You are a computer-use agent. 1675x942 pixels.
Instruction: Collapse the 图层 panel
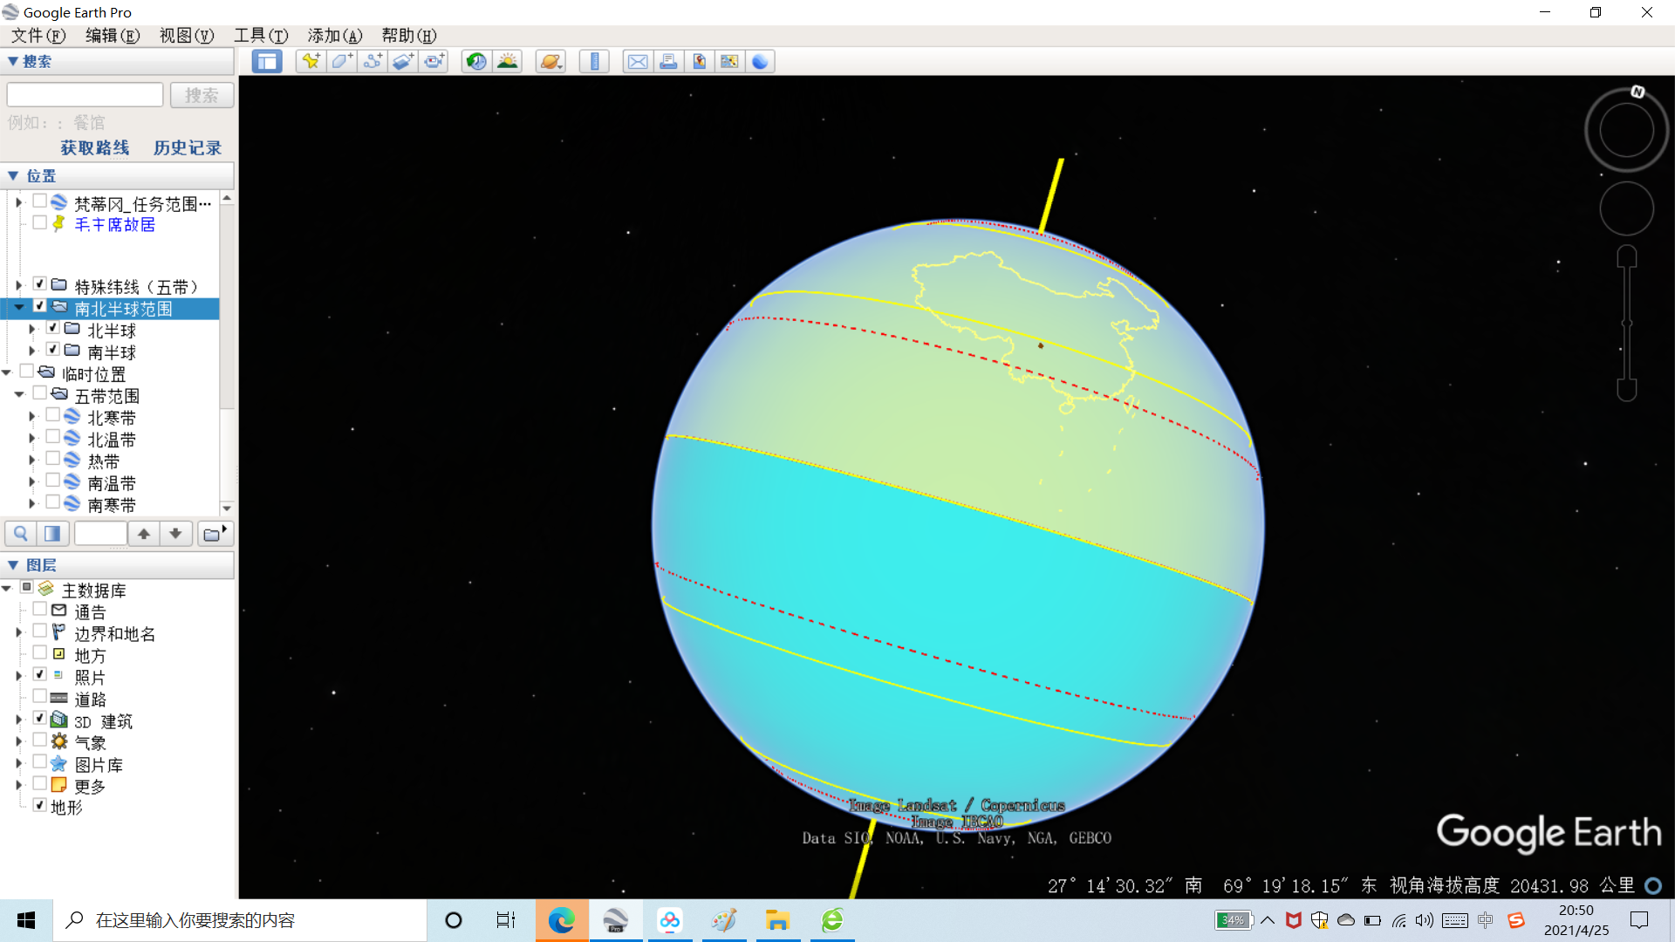click(13, 565)
